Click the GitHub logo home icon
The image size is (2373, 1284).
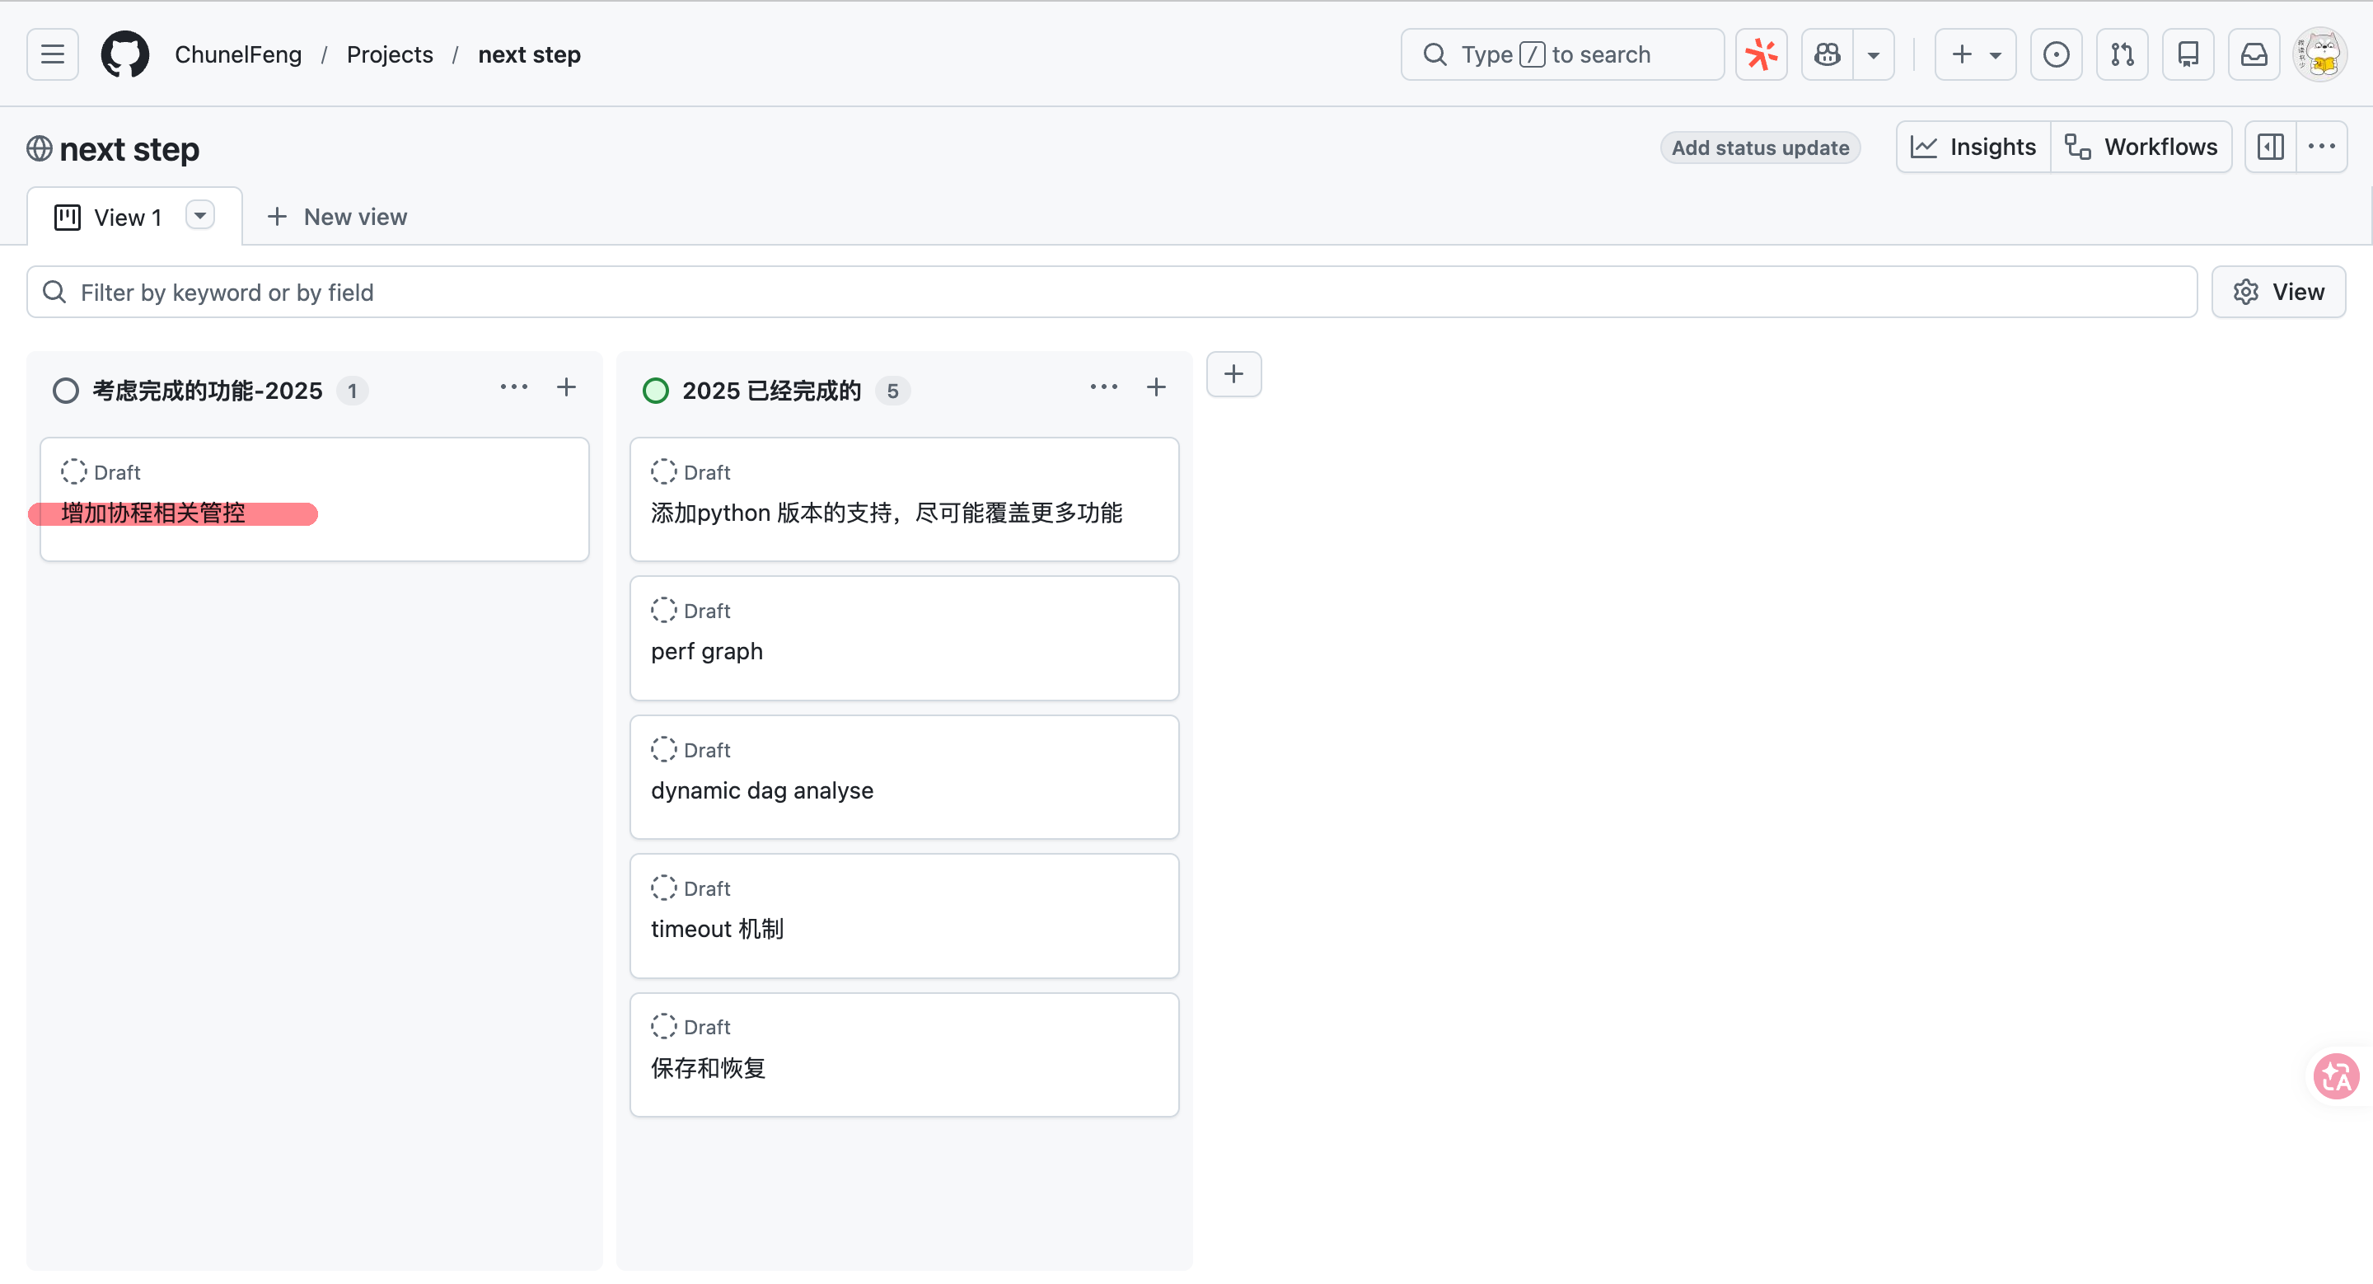click(x=124, y=54)
